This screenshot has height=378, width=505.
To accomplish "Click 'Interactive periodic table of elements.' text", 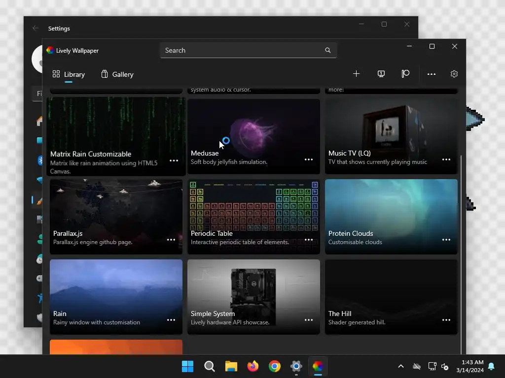I will tap(240, 242).
